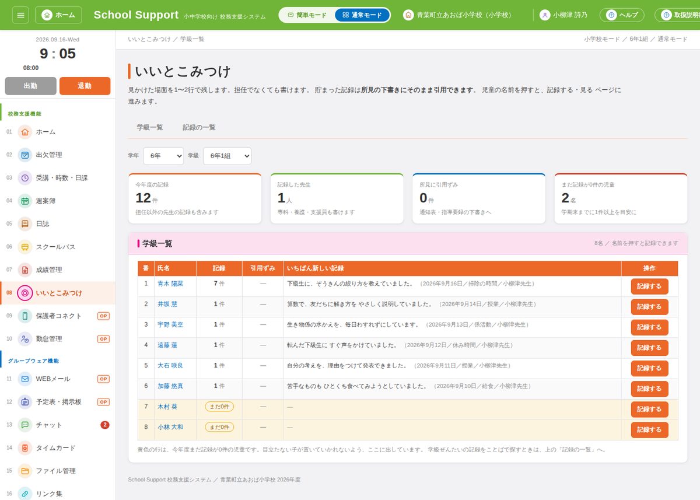This screenshot has width=700, height=500.
Task: Click 記録する for 大石 咲良
Action: (x=649, y=368)
